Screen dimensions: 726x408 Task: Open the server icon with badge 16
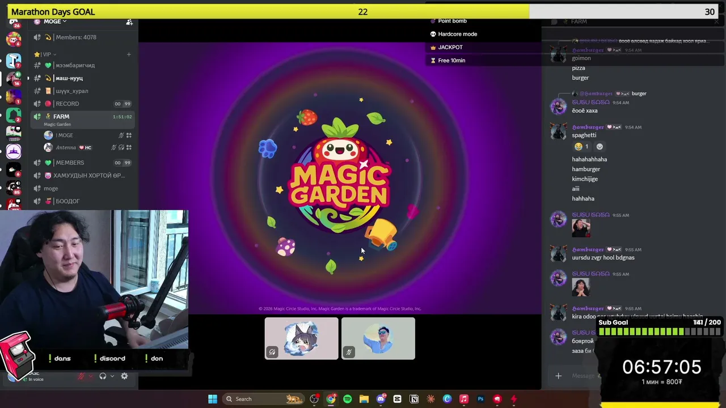pyautogui.click(x=14, y=78)
